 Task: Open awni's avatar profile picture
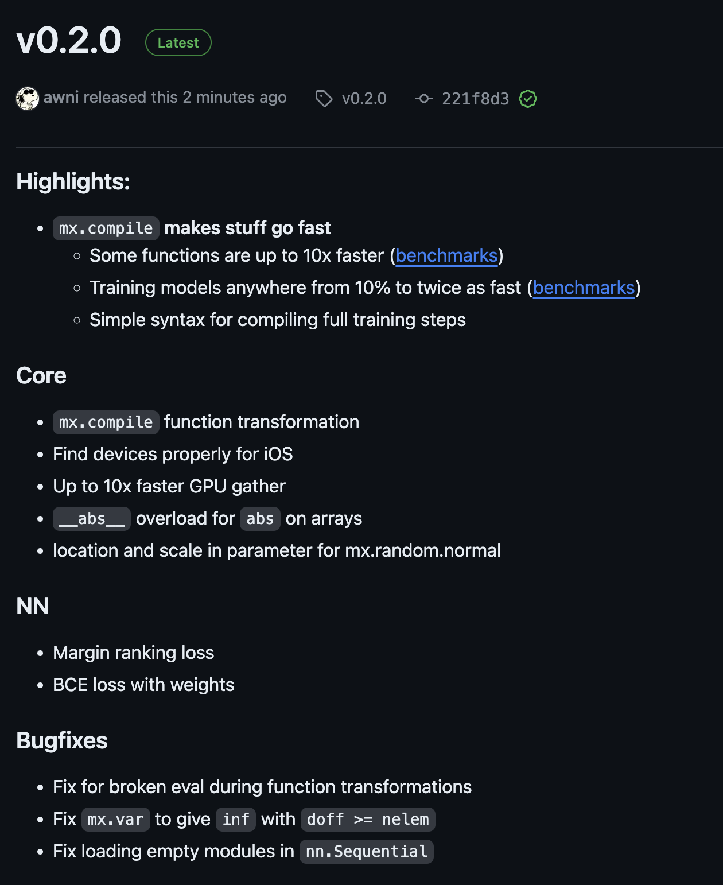point(27,99)
